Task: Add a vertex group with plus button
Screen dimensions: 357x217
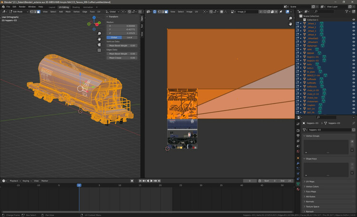Action: (352, 142)
